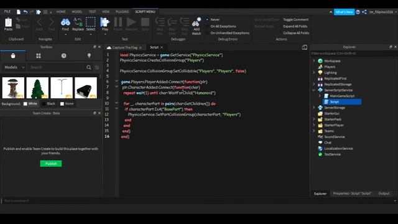Screen dimensions: 398x224
Task: Choose the Black background option
Action: tap(49, 104)
